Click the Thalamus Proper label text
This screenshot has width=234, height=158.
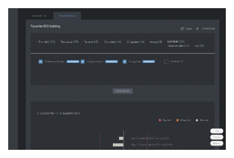(x=55, y=61)
